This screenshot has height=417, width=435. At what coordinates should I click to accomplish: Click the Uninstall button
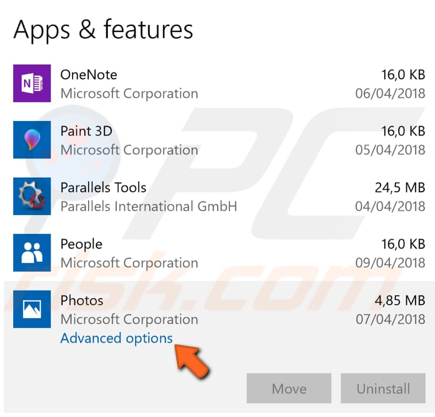[x=383, y=388]
